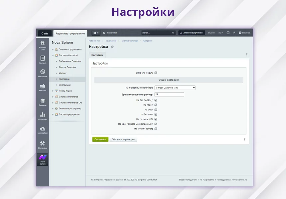
Task: Open the Аналитика sidebar section
Action: [43, 116]
